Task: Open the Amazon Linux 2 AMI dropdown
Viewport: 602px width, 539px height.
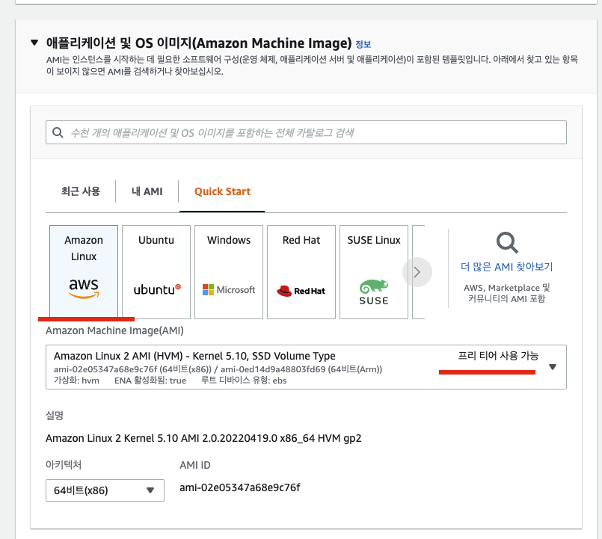Action: pyautogui.click(x=306, y=367)
